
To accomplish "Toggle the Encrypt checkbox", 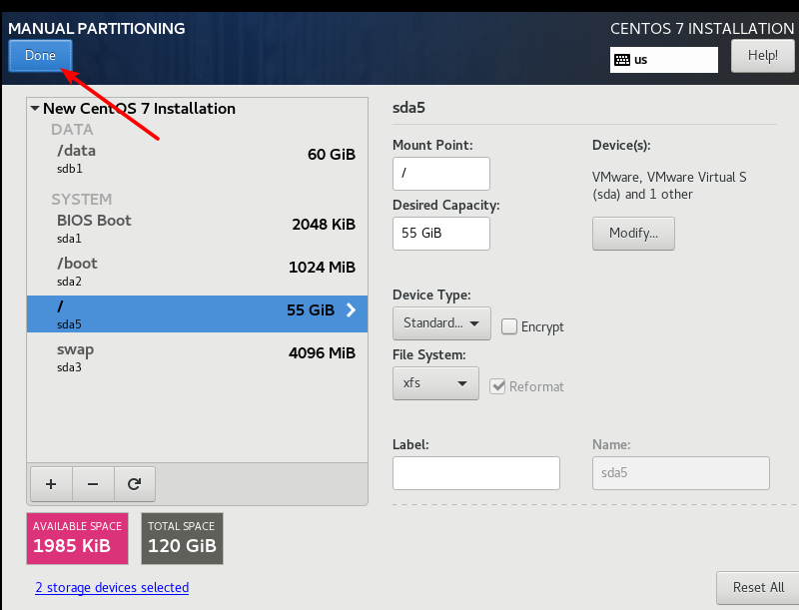I will point(509,326).
